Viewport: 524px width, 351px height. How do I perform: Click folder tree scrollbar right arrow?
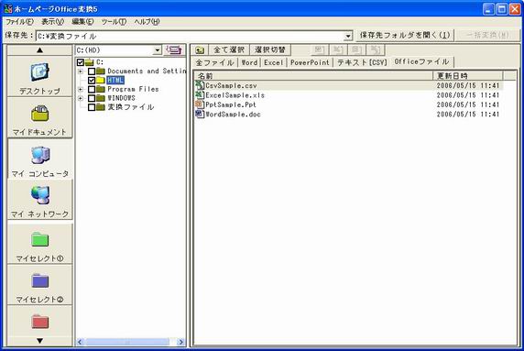click(180, 342)
